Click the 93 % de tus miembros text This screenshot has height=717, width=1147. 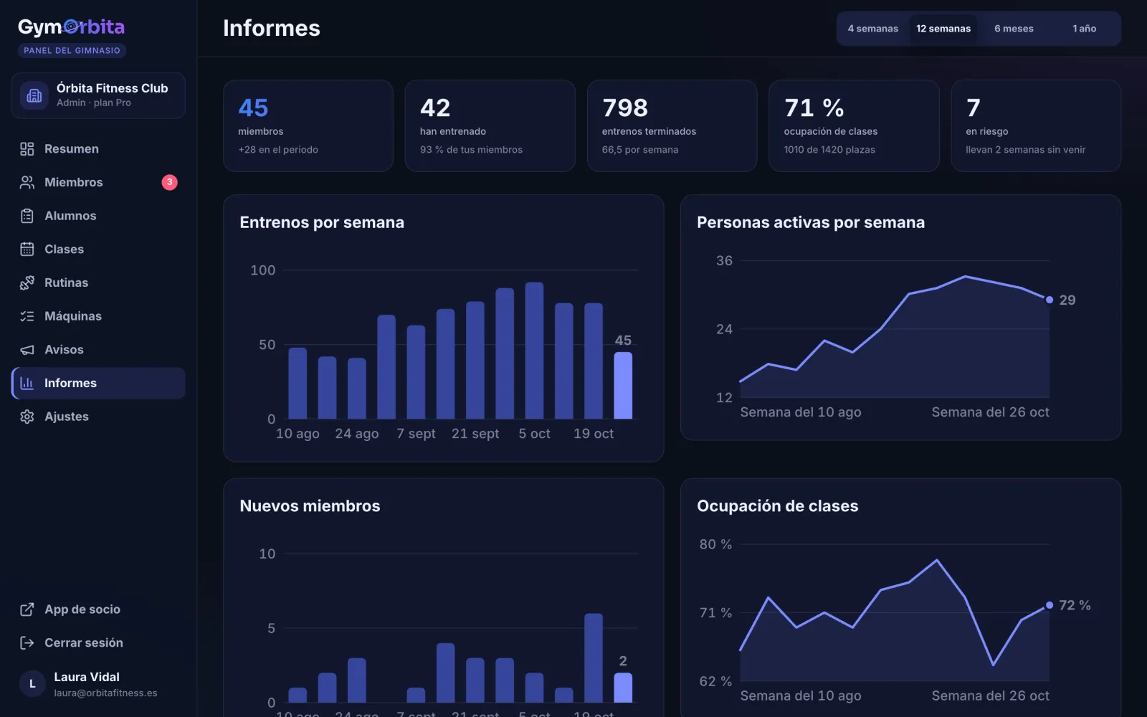pos(471,150)
